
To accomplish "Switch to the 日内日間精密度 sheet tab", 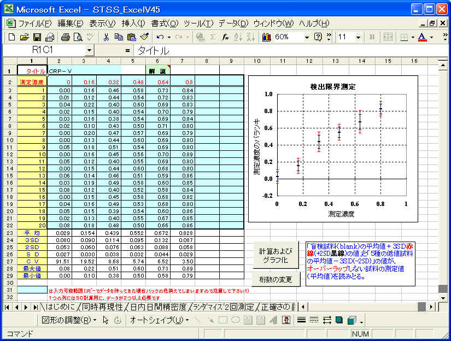I will [x=158, y=307].
